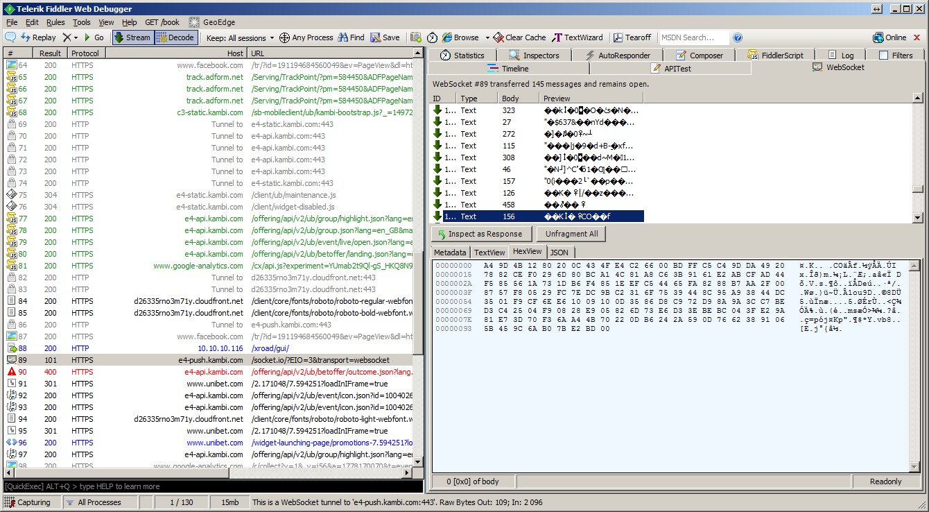The height and width of the screenshot is (512, 929).
Task: Select the TextView tab
Action: (x=489, y=253)
